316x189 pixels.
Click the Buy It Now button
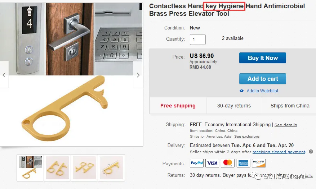click(x=263, y=58)
